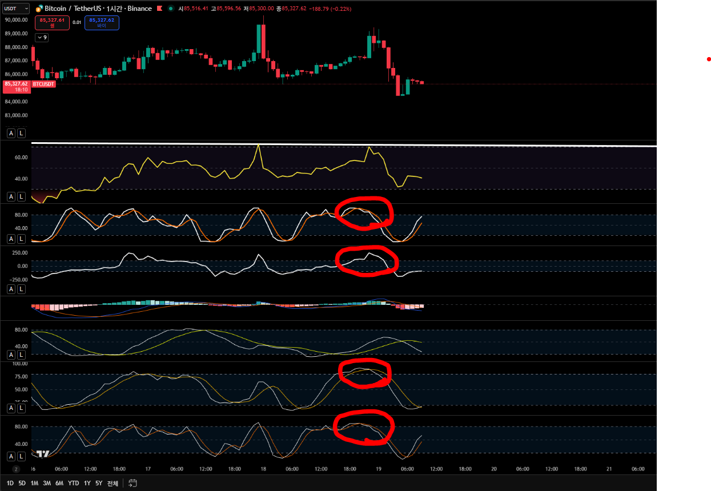The height and width of the screenshot is (491, 711).
Task: Select the 1Y date range
Action: coord(87,483)
